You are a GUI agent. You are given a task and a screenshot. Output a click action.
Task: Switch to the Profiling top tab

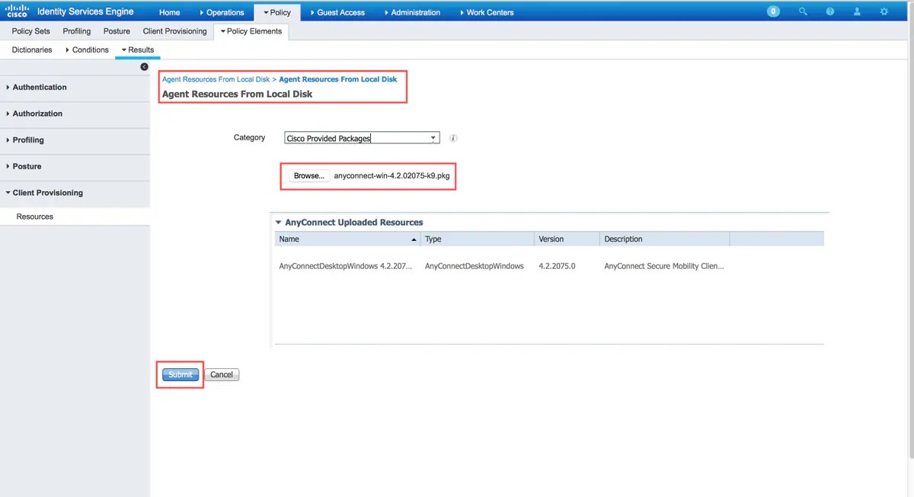77,31
